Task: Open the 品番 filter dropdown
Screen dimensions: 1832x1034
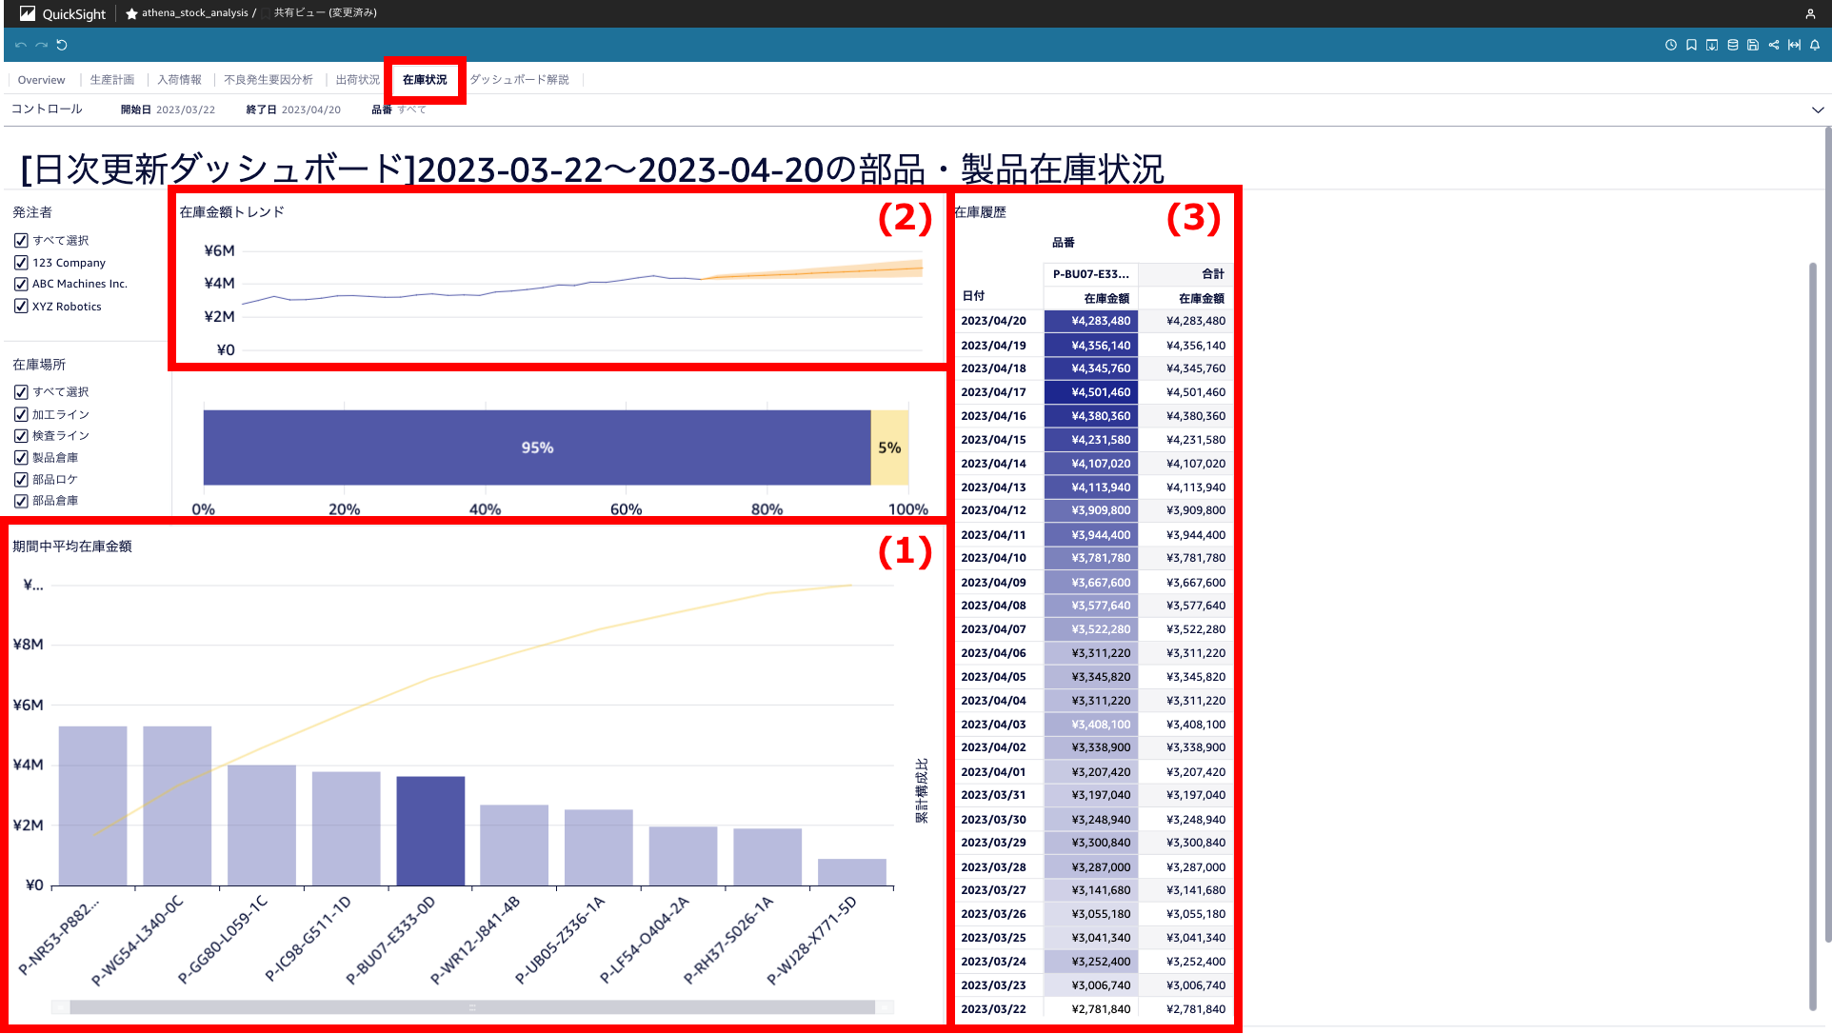Action: (411, 109)
